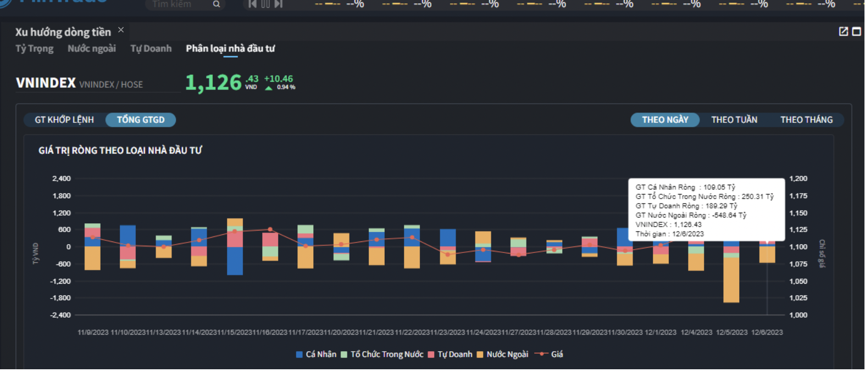865x372 pixels.
Task: Open panel in a pop-out window
Action: pyautogui.click(x=843, y=32)
